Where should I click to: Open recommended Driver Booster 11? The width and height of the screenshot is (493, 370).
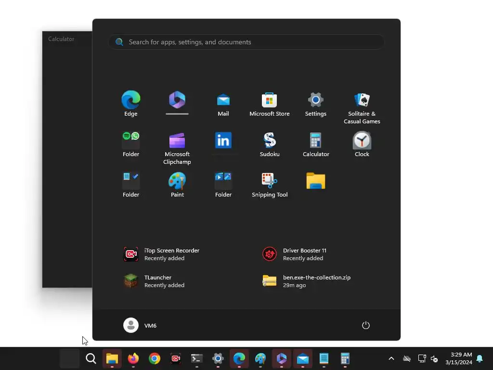pos(295,254)
